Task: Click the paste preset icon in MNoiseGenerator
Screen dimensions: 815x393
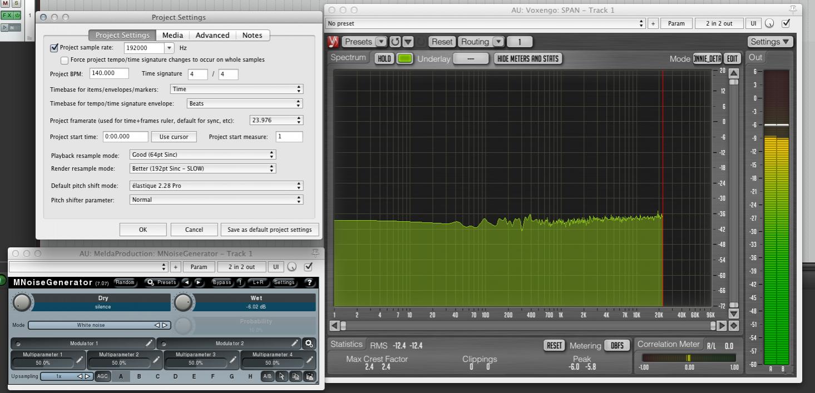Action: (x=309, y=376)
